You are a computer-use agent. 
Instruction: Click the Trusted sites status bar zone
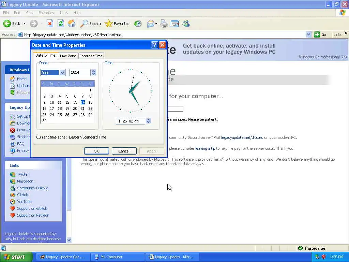click(312, 248)
